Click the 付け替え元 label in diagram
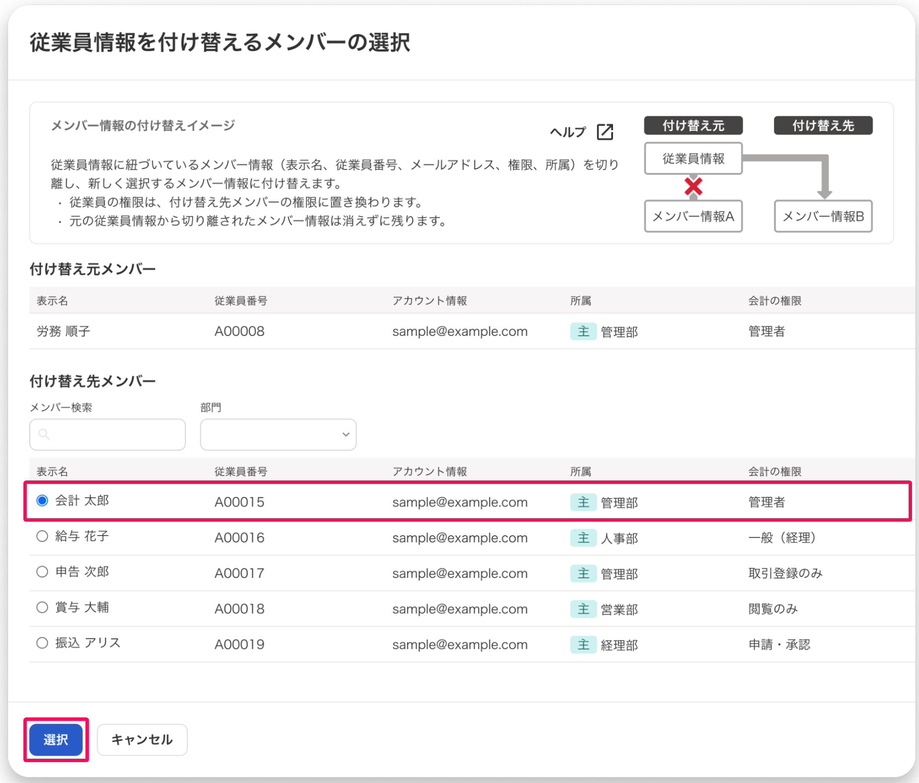Image resolution: width=919 pixels, height=783 pixels. click(693, 126)
